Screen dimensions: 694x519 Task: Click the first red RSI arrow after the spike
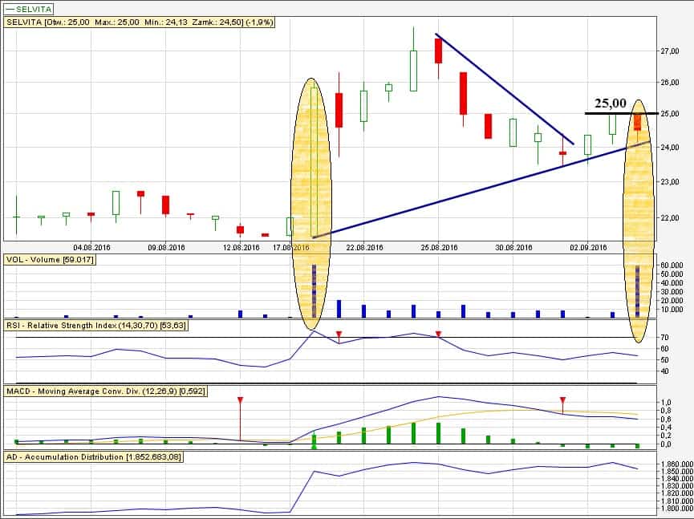click(339, 334)
